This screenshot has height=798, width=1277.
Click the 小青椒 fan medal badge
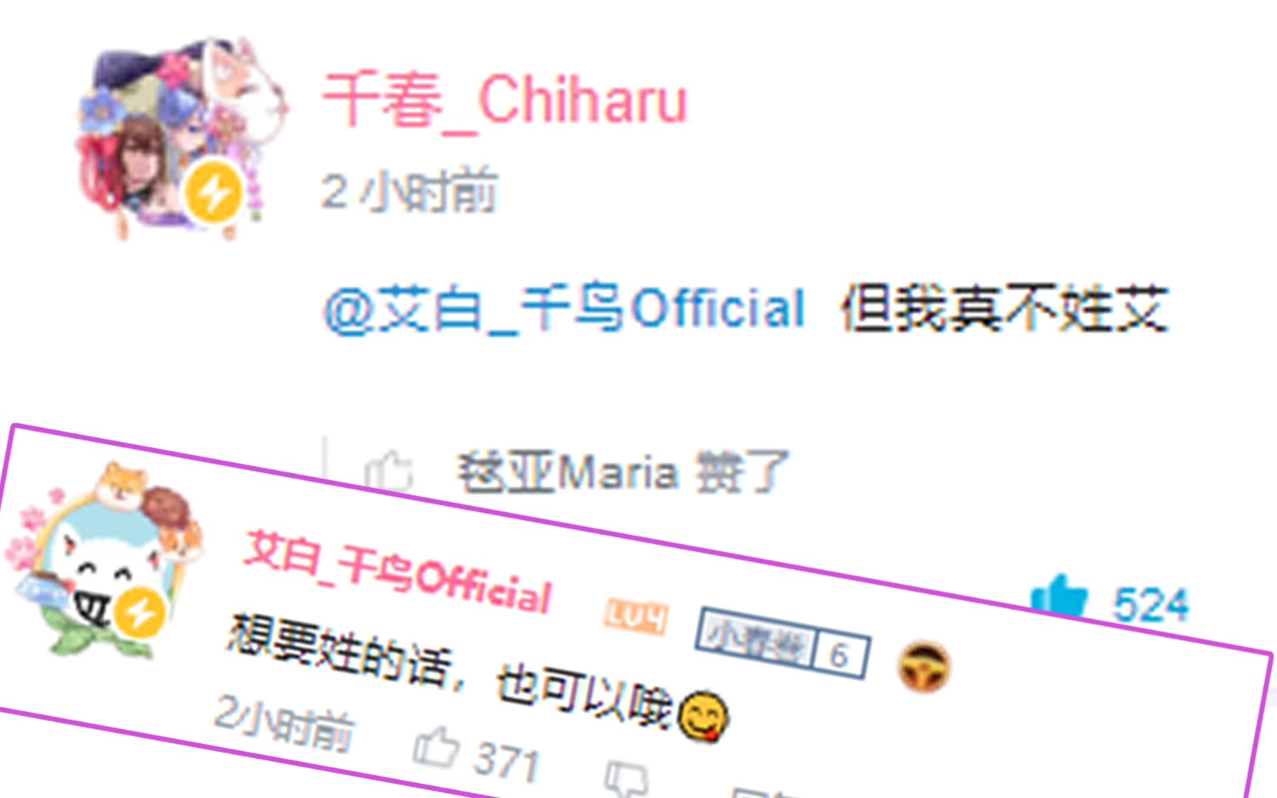click(x=757, y=638)
